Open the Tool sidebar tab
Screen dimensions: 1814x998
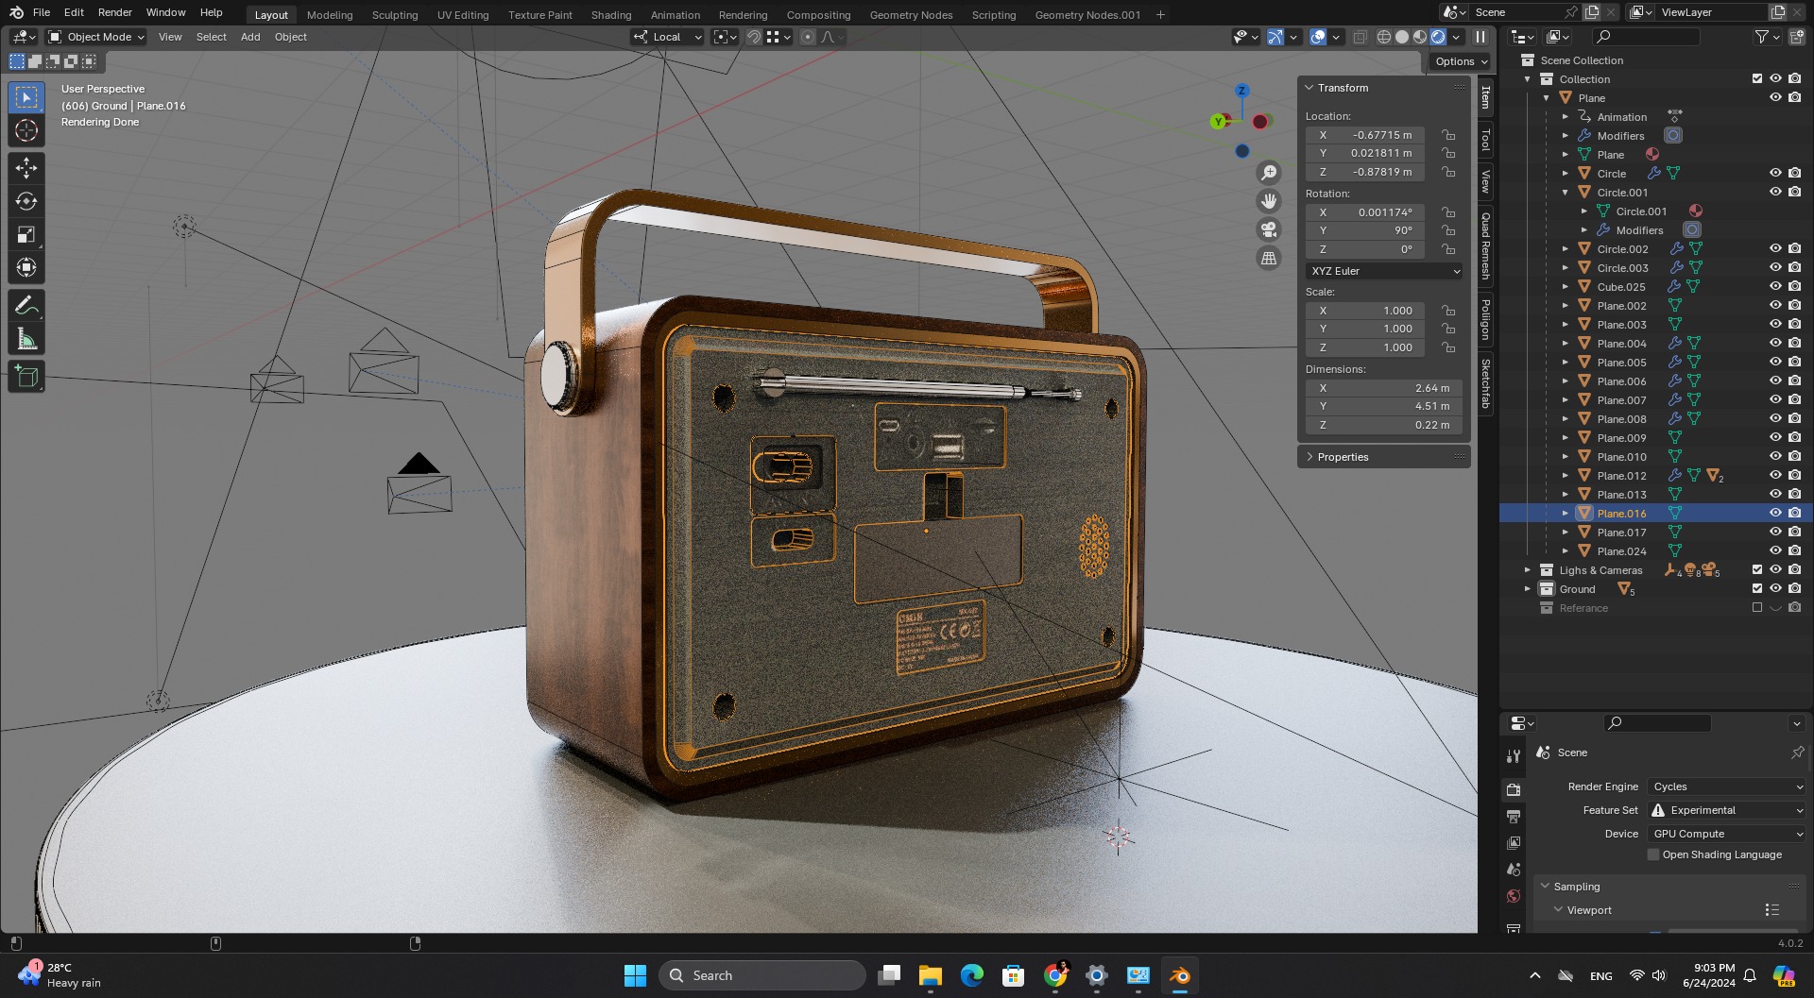point(1485,140)
